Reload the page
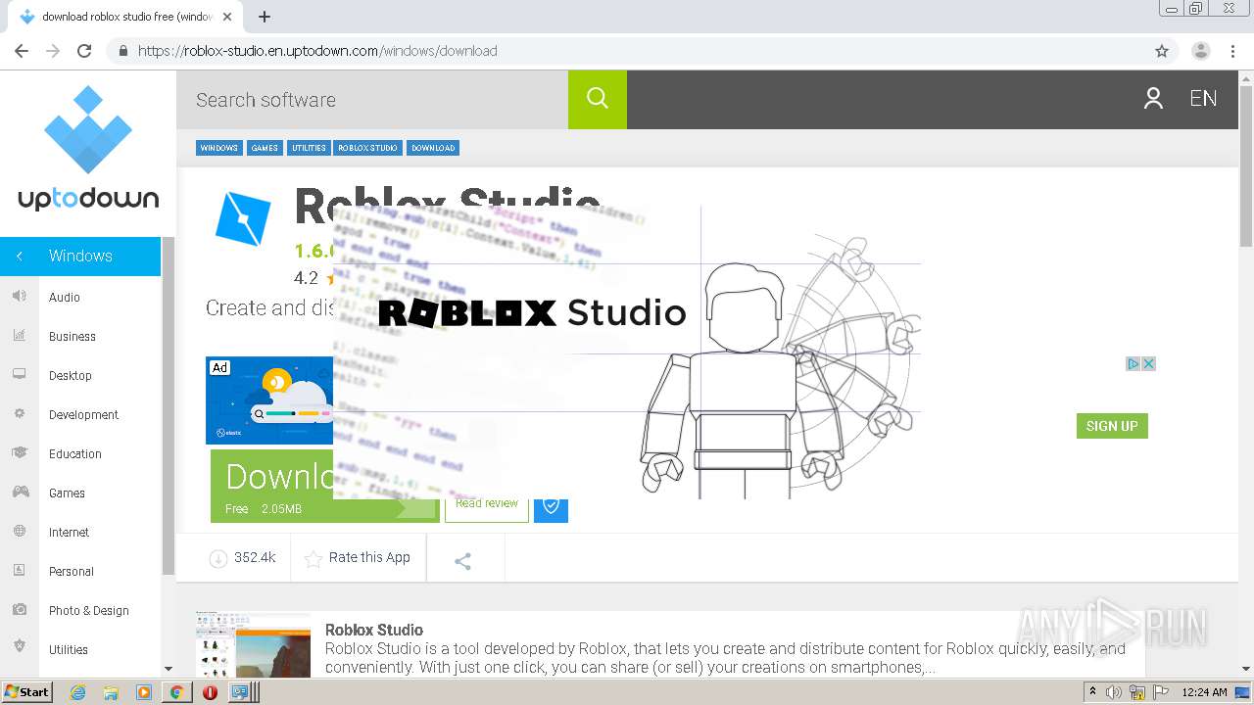 84,51
